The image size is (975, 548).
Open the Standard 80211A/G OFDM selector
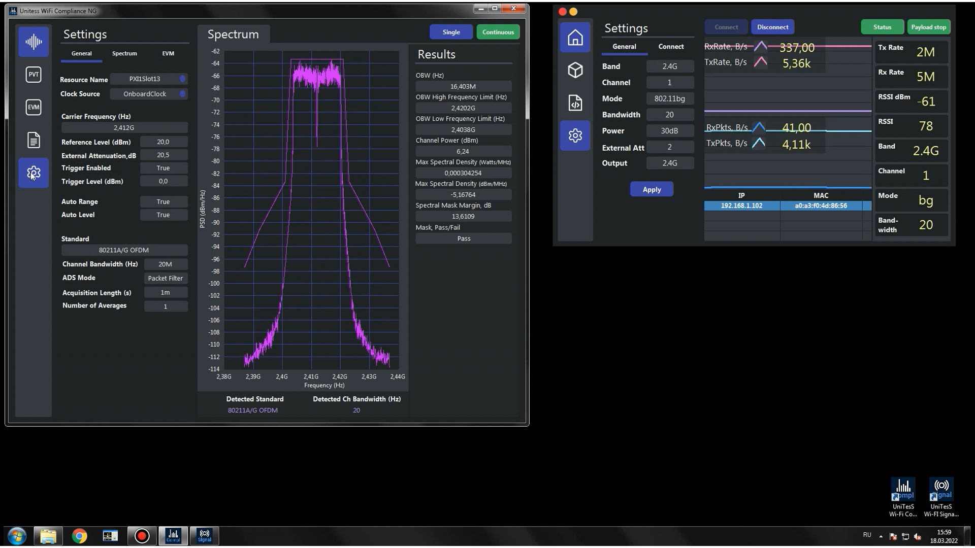tap(124, 250)
